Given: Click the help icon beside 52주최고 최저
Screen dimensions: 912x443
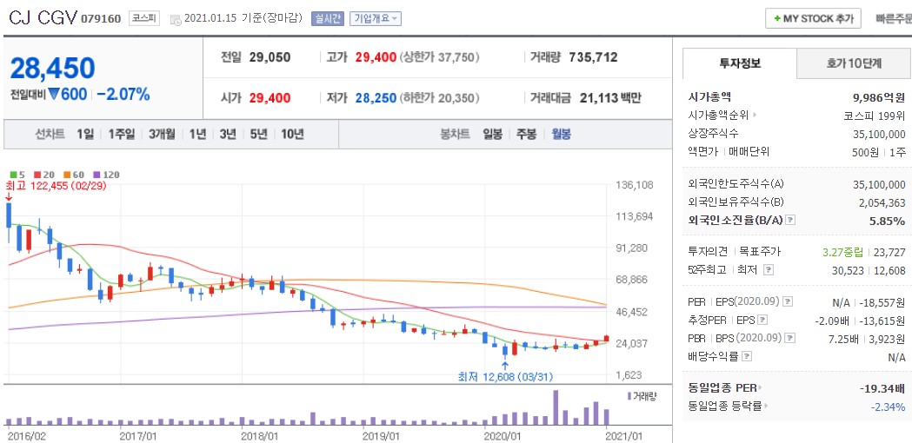Looking at the screenshot, I should pyautogui.click(x=769, y=270).
